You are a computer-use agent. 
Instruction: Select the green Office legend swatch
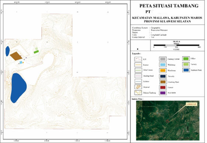[186, 59]
